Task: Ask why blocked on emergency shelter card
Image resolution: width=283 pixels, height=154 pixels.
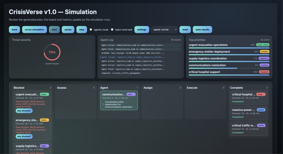Action: point(24,136)
